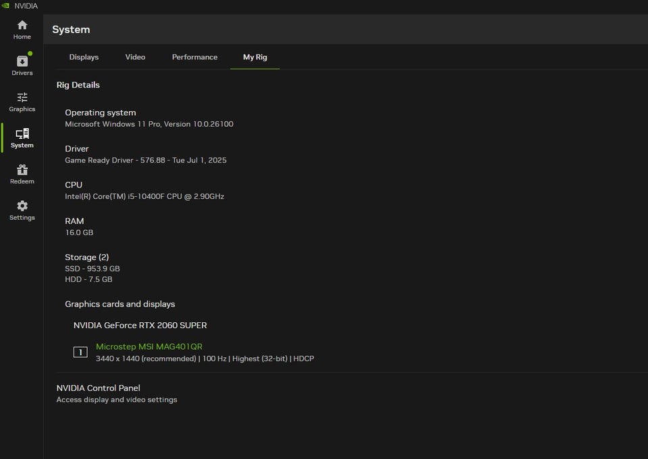This screenshot has height=459, width=648.
Task: Open the Graphics settings section
Action: 22,102
